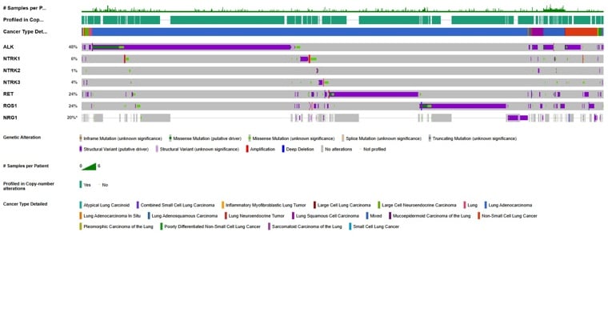The width and height of the screenshot is (608, 332).
Task: Click the purple Structural Variant (putative driver) legend swatch
Action: tap(81, 149)
